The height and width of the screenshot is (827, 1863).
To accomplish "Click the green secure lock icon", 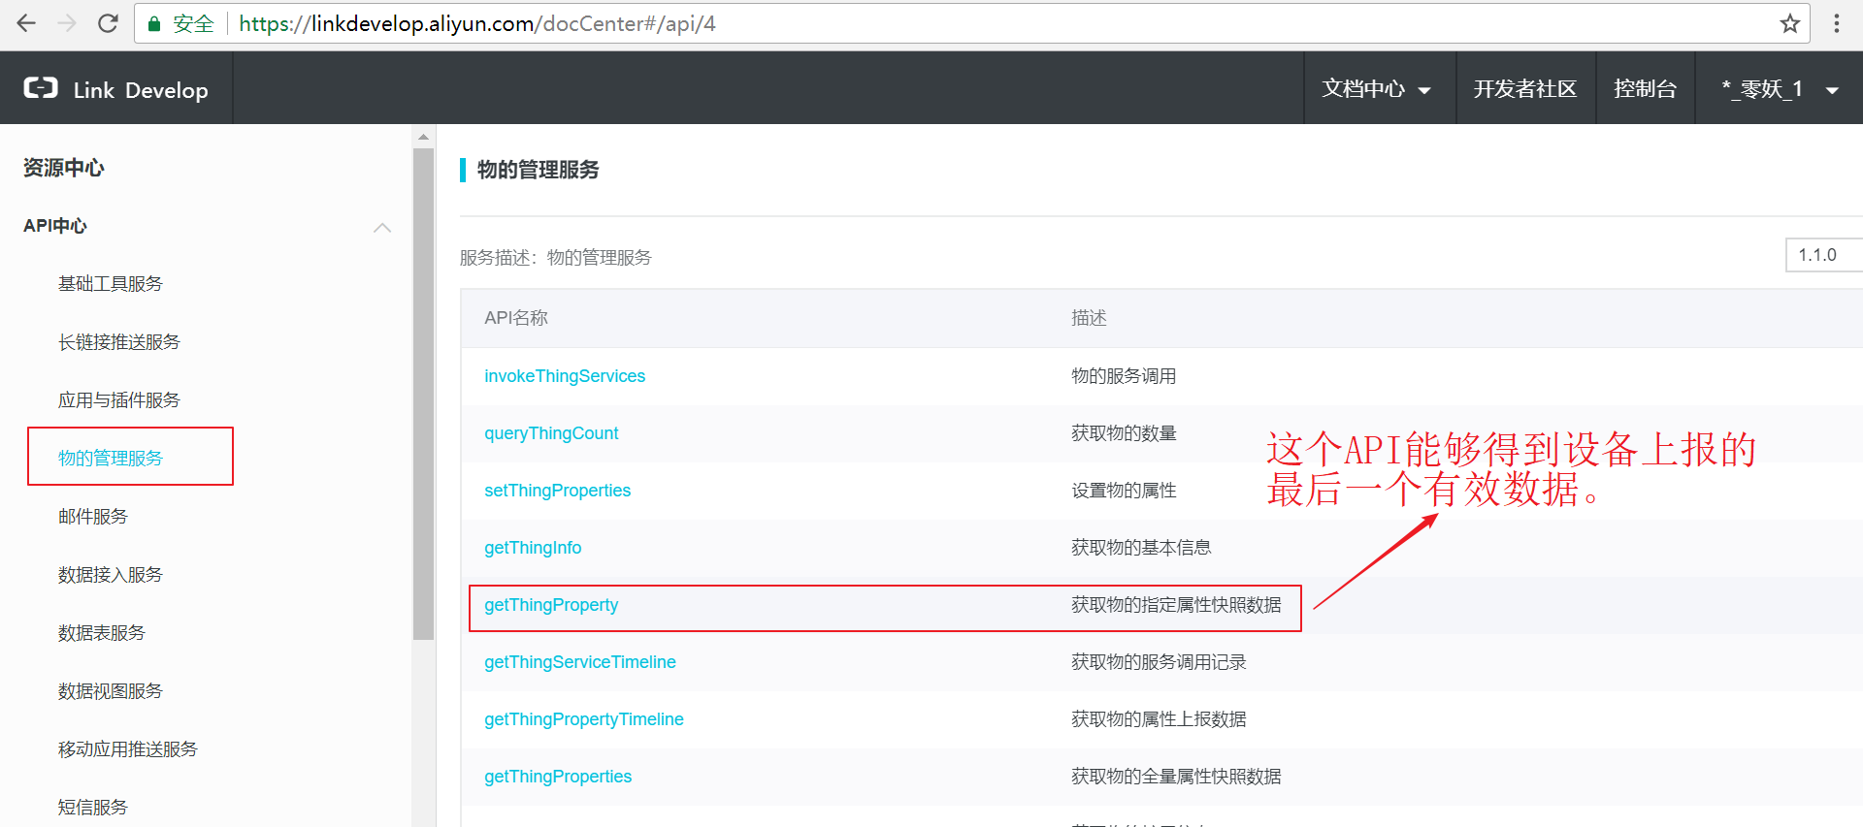I will [x=153, y=24].
